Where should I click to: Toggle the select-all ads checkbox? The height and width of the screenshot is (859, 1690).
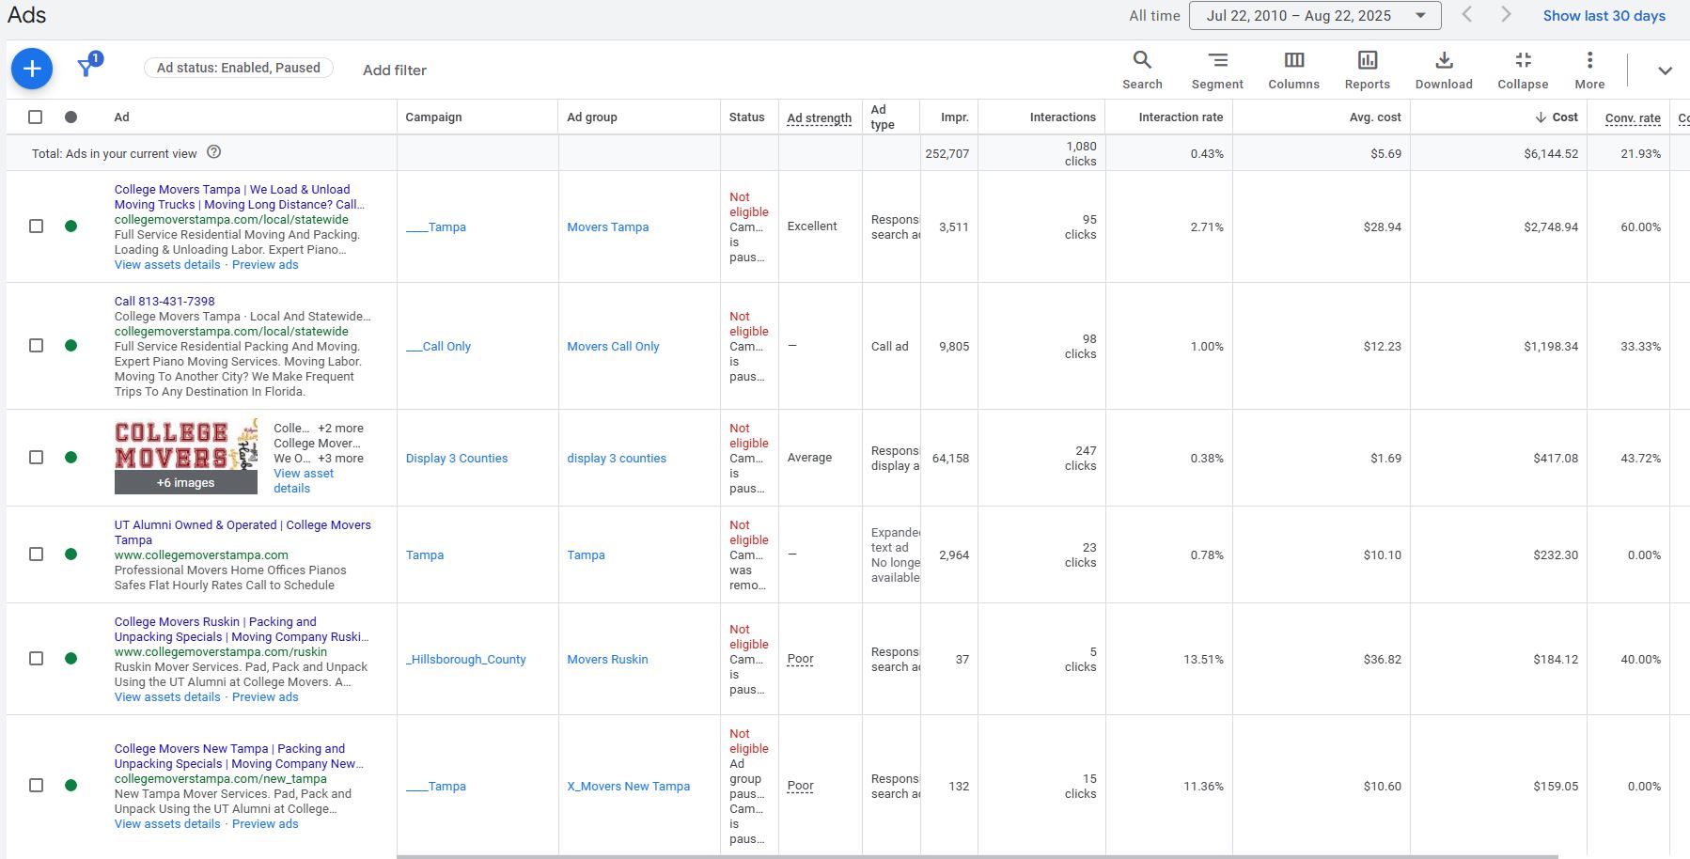coord(36,117)
